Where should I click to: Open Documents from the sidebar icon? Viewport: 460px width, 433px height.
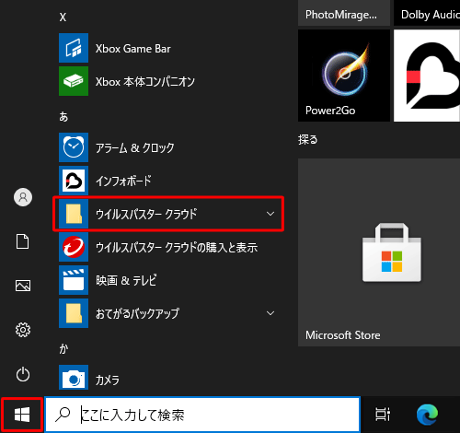click(x=23, y=241)
